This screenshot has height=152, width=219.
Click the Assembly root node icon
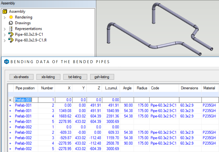click(x=5, y=11)
